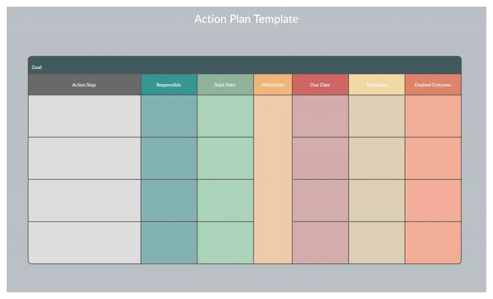Select the Responsible column header
Screen dimensions: 493x299
pos(169,85)
